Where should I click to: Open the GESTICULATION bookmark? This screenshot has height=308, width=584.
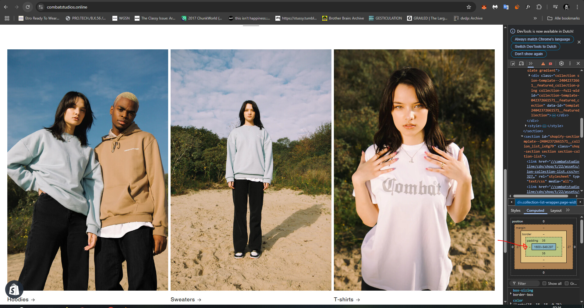coord(385,18)
